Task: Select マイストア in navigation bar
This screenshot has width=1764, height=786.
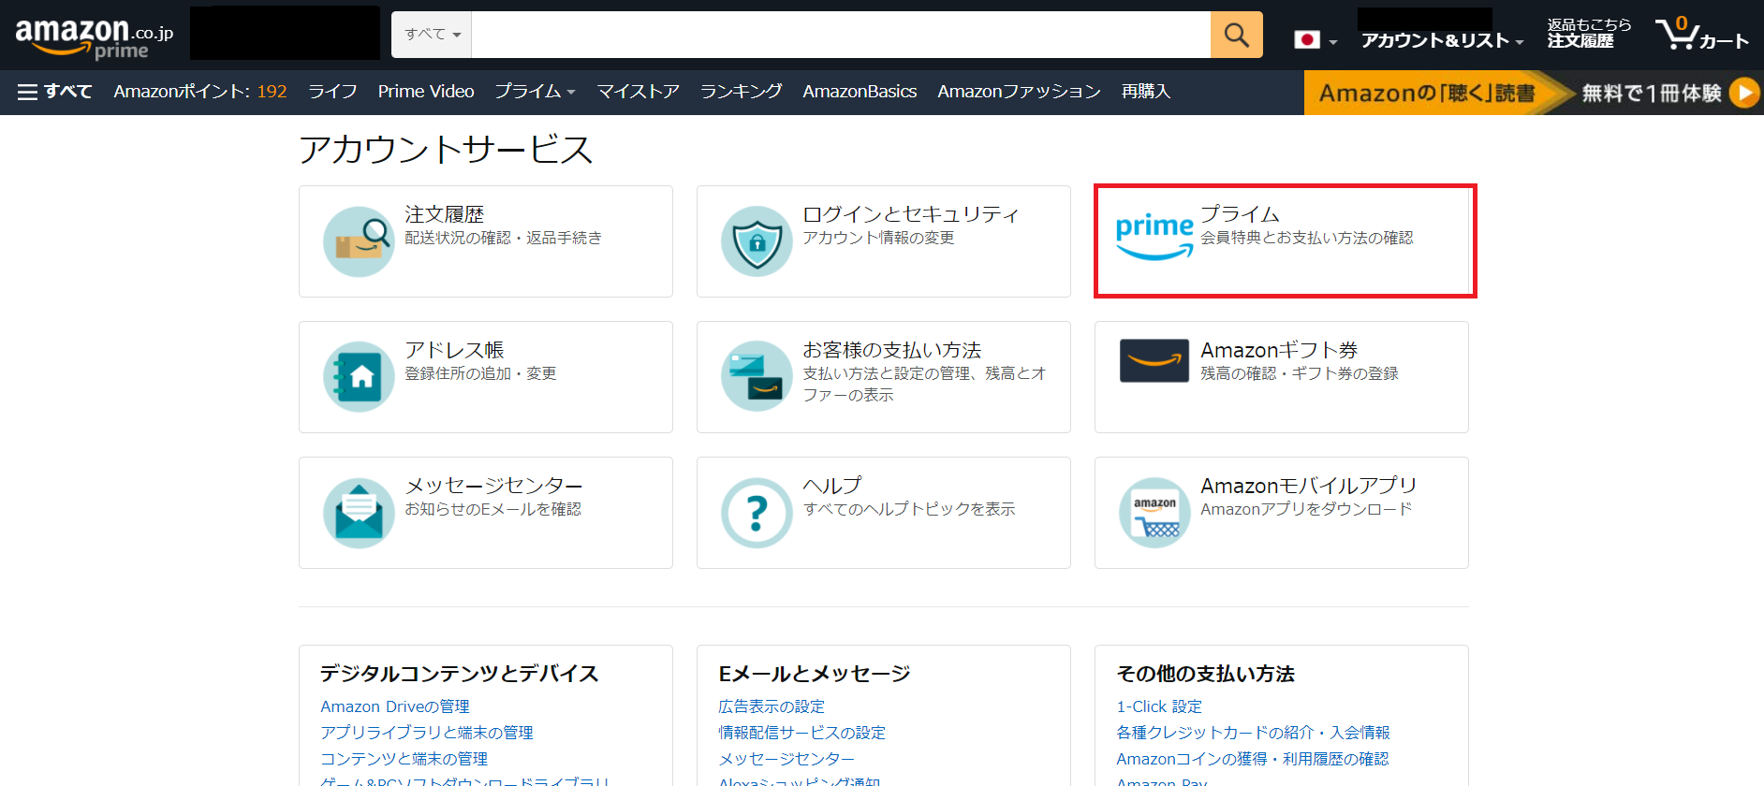Action: 638,92
